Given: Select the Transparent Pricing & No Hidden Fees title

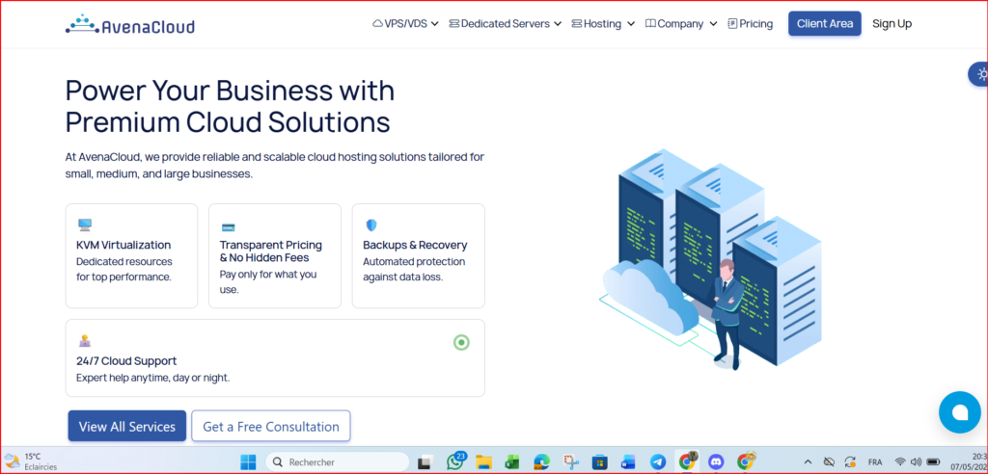Looking at the screenshot, I should (x=271, y=251).
